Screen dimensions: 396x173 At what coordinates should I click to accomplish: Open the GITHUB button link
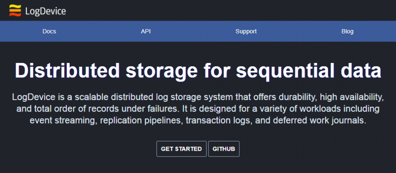point(224,149)
